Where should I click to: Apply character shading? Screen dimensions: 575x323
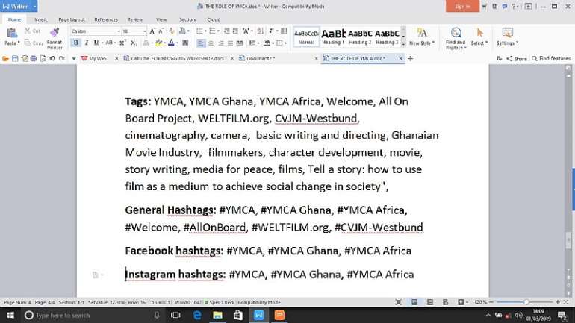point(185,43)
